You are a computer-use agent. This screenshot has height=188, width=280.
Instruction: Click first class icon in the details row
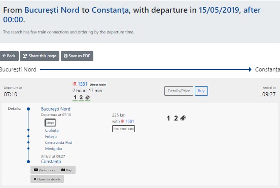tap(168, 118)
